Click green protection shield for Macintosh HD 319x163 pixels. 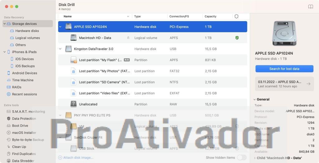pos(237,38)
